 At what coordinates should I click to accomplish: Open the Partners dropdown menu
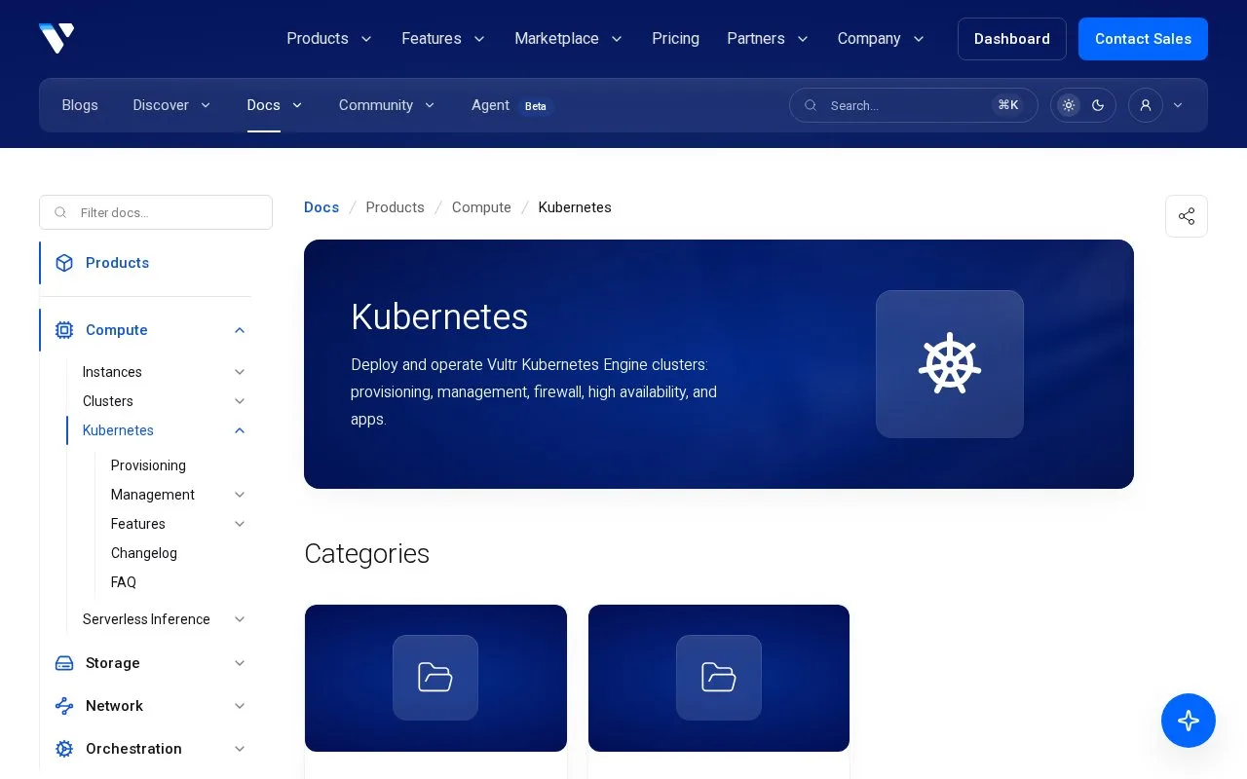click(768, 39)
